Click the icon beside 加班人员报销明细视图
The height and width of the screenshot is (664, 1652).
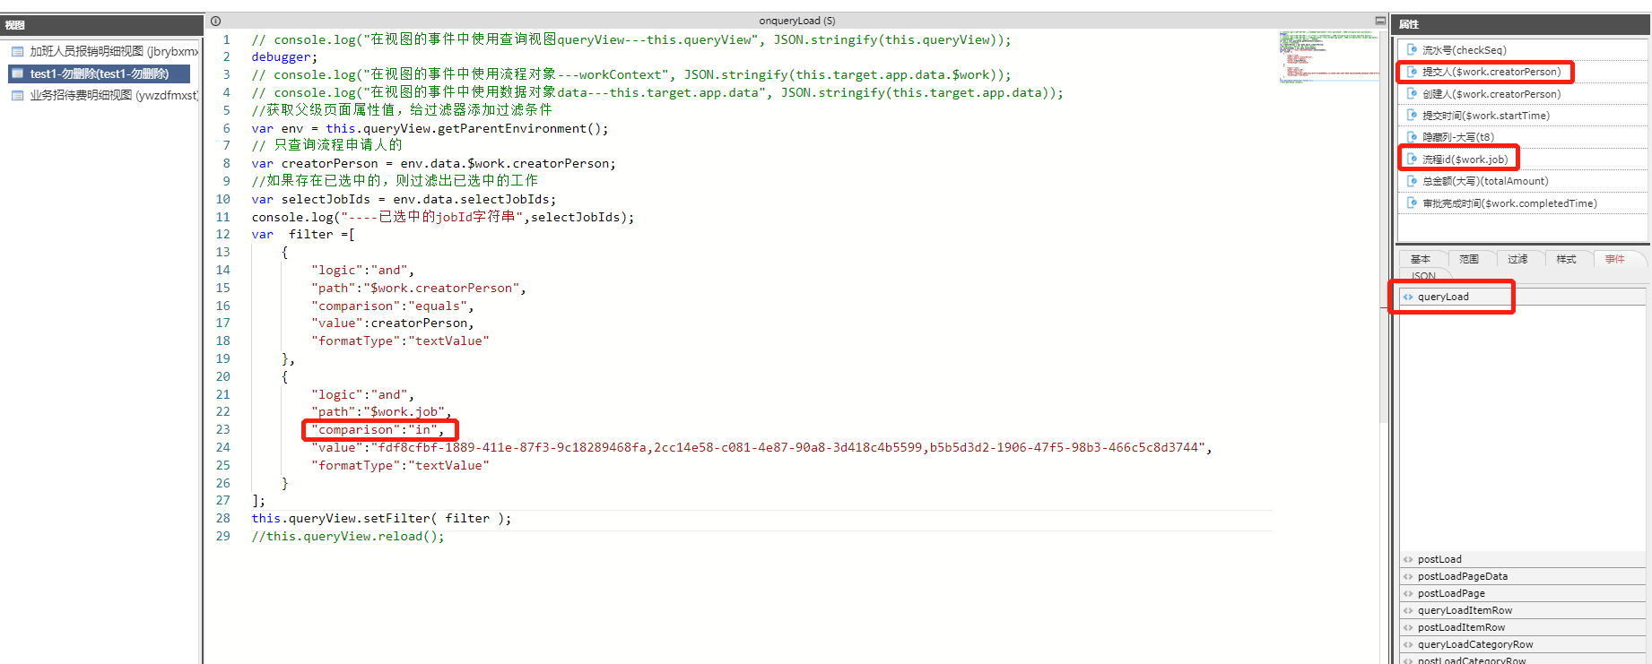point(17,52)
